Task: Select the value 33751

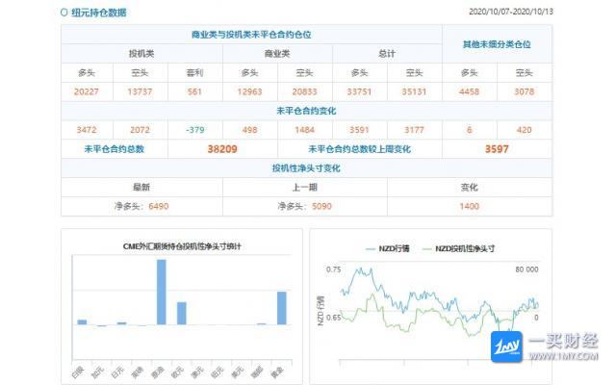Action: pos(359,91)
